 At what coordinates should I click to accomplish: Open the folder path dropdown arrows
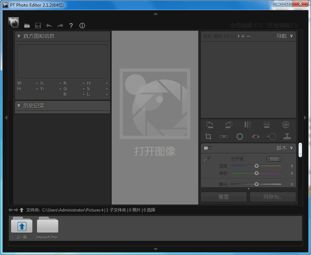point(103,210)
